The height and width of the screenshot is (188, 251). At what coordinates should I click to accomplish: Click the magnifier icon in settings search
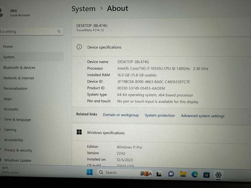(x=59, y=31)
